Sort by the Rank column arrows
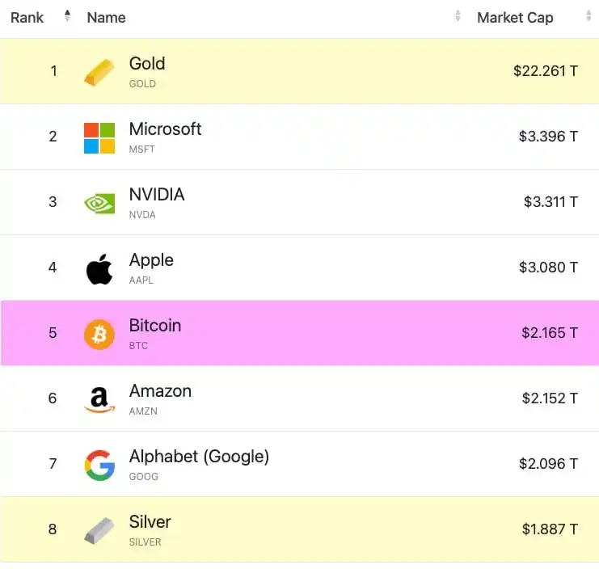The height and width of the screenshot is (569, 599). click(67, 16)
